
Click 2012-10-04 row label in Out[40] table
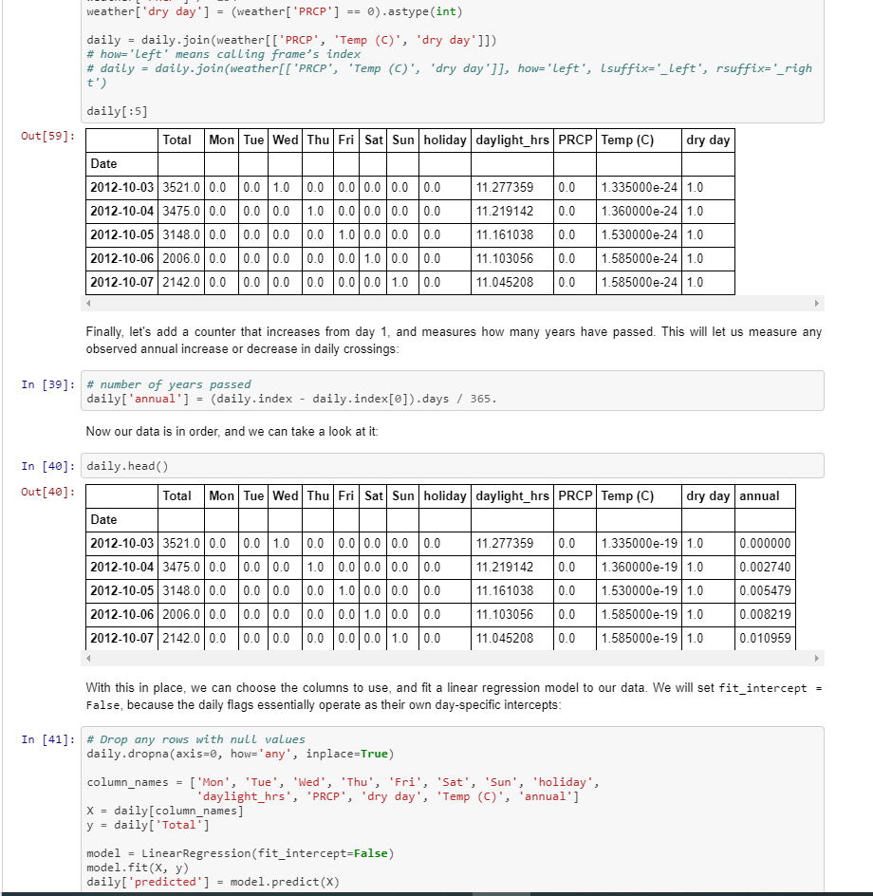coord(121,567)
